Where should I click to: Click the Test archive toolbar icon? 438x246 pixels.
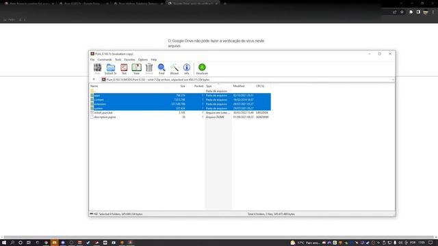pos(124,69)
